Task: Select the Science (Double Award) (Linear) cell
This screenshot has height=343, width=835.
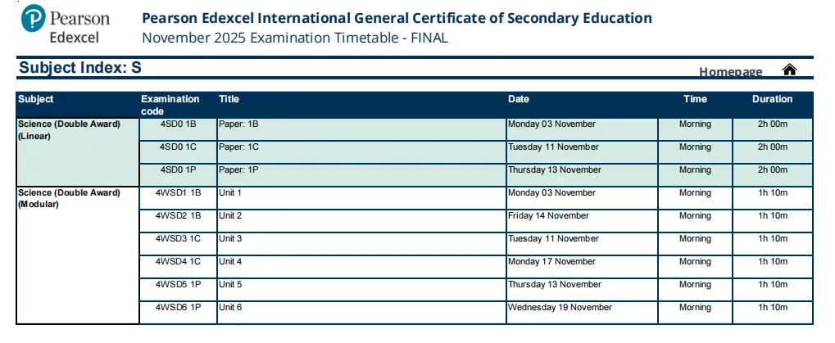Action: (x=69, y=130)
